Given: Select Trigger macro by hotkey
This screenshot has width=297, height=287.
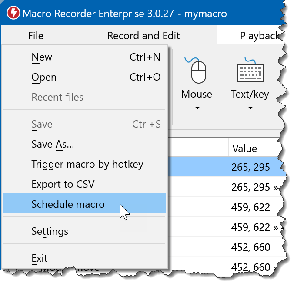Looking at the screenshot, I should tap(87, 164).
